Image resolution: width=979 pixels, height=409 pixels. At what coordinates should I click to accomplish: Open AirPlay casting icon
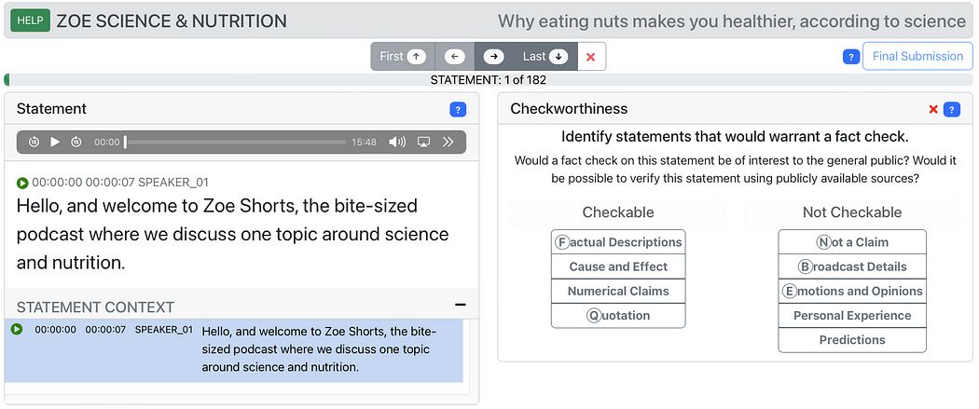pyautogui.click(x=423, y=143)
